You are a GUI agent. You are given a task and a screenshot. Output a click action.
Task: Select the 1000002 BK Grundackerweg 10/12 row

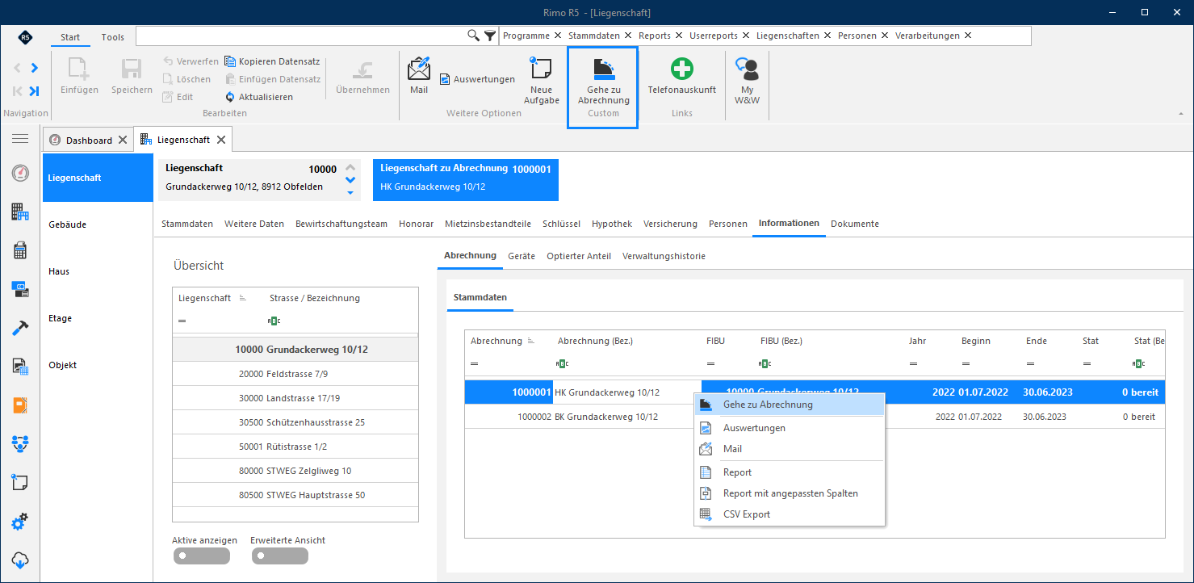click(x=815, y=417)
